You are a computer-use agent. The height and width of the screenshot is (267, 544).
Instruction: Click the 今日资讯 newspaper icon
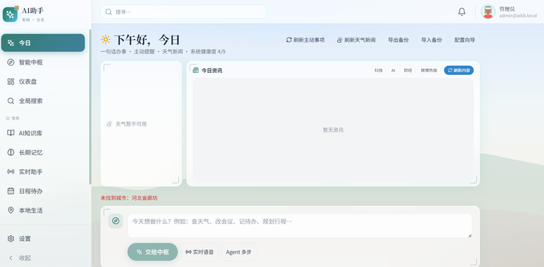[196, 70]
